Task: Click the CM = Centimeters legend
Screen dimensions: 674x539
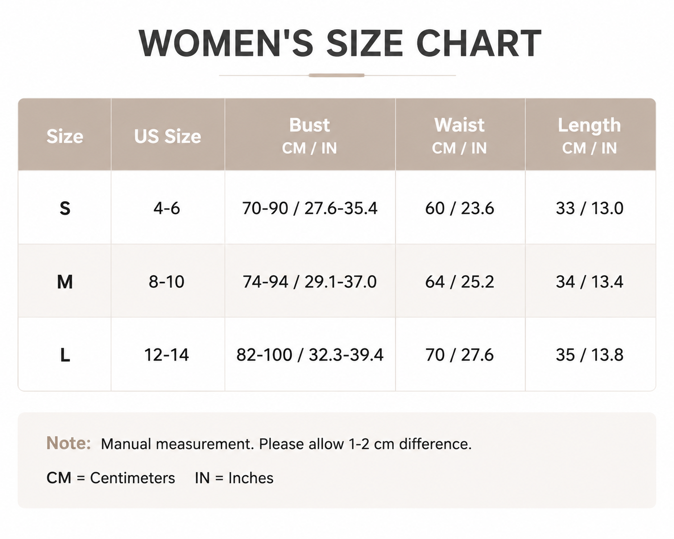Action: click(111, 478)
